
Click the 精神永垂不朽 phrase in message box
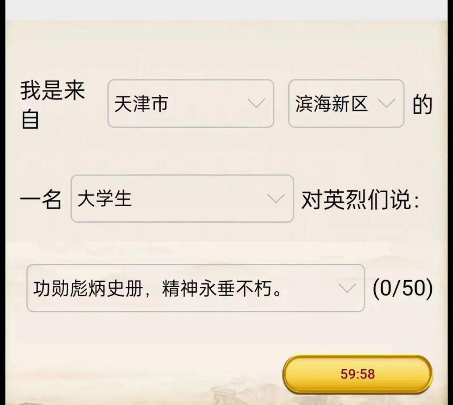pyautogui.click(x=221, y=289)
